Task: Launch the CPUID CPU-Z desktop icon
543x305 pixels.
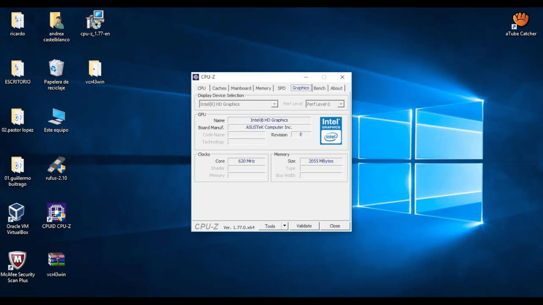Action: point(56,212)
